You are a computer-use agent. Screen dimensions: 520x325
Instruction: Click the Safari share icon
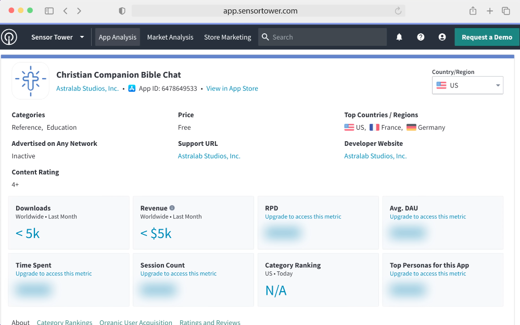click(473, 11)
